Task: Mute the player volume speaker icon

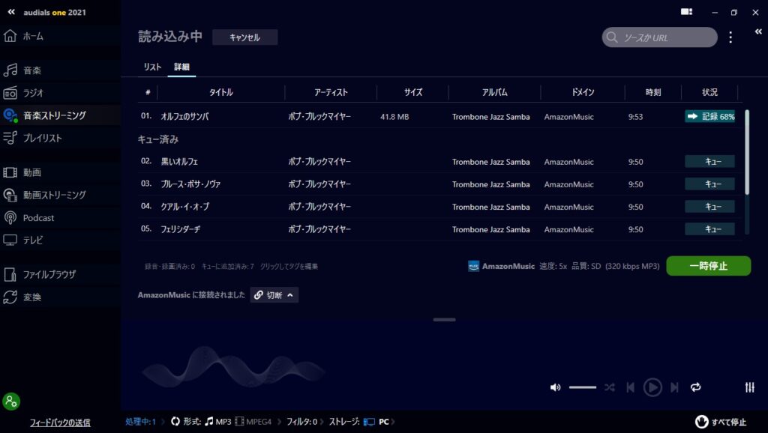Action: (555, 387)
